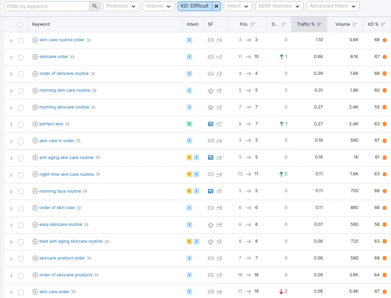This screenshot has width=391, height=298.
Task: Check the box for 'morning skincare routine'
Action: [21, 108]
